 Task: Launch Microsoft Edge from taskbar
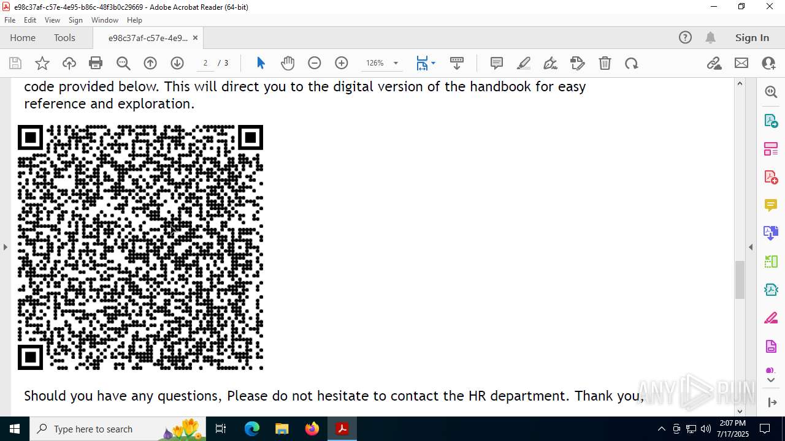pos(252,429)
